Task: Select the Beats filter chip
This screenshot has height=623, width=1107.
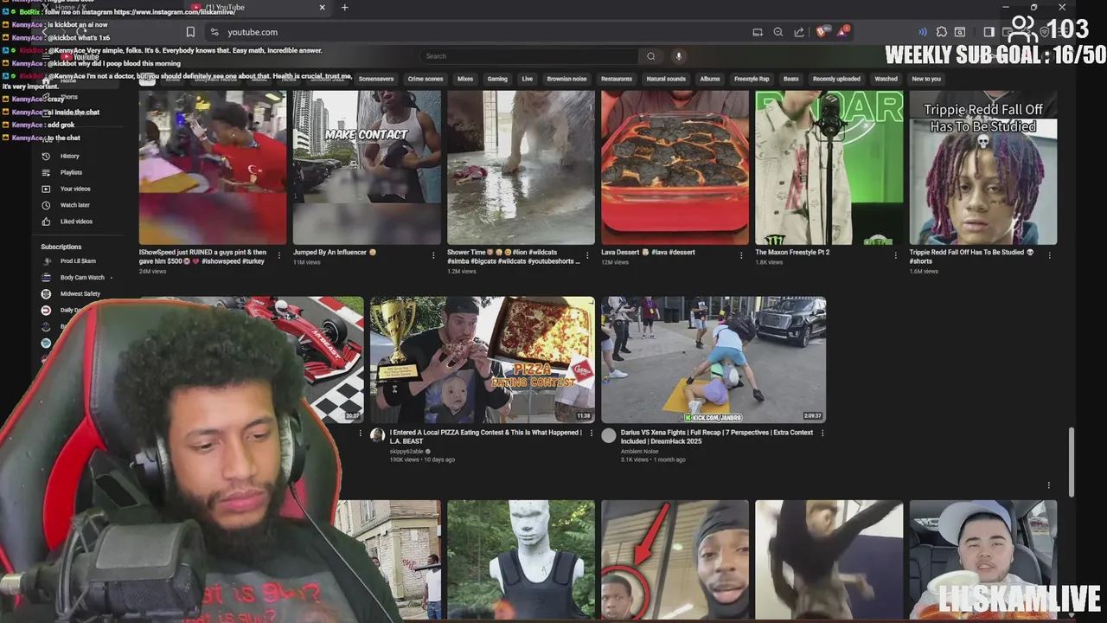Action: click(x=791, y=79)
